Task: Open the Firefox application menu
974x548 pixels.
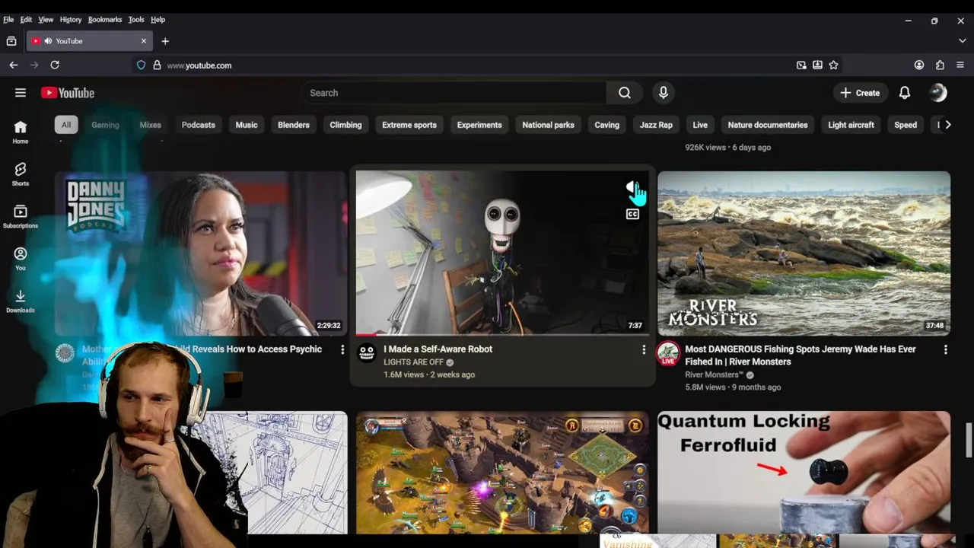Action: pos(960,65)
